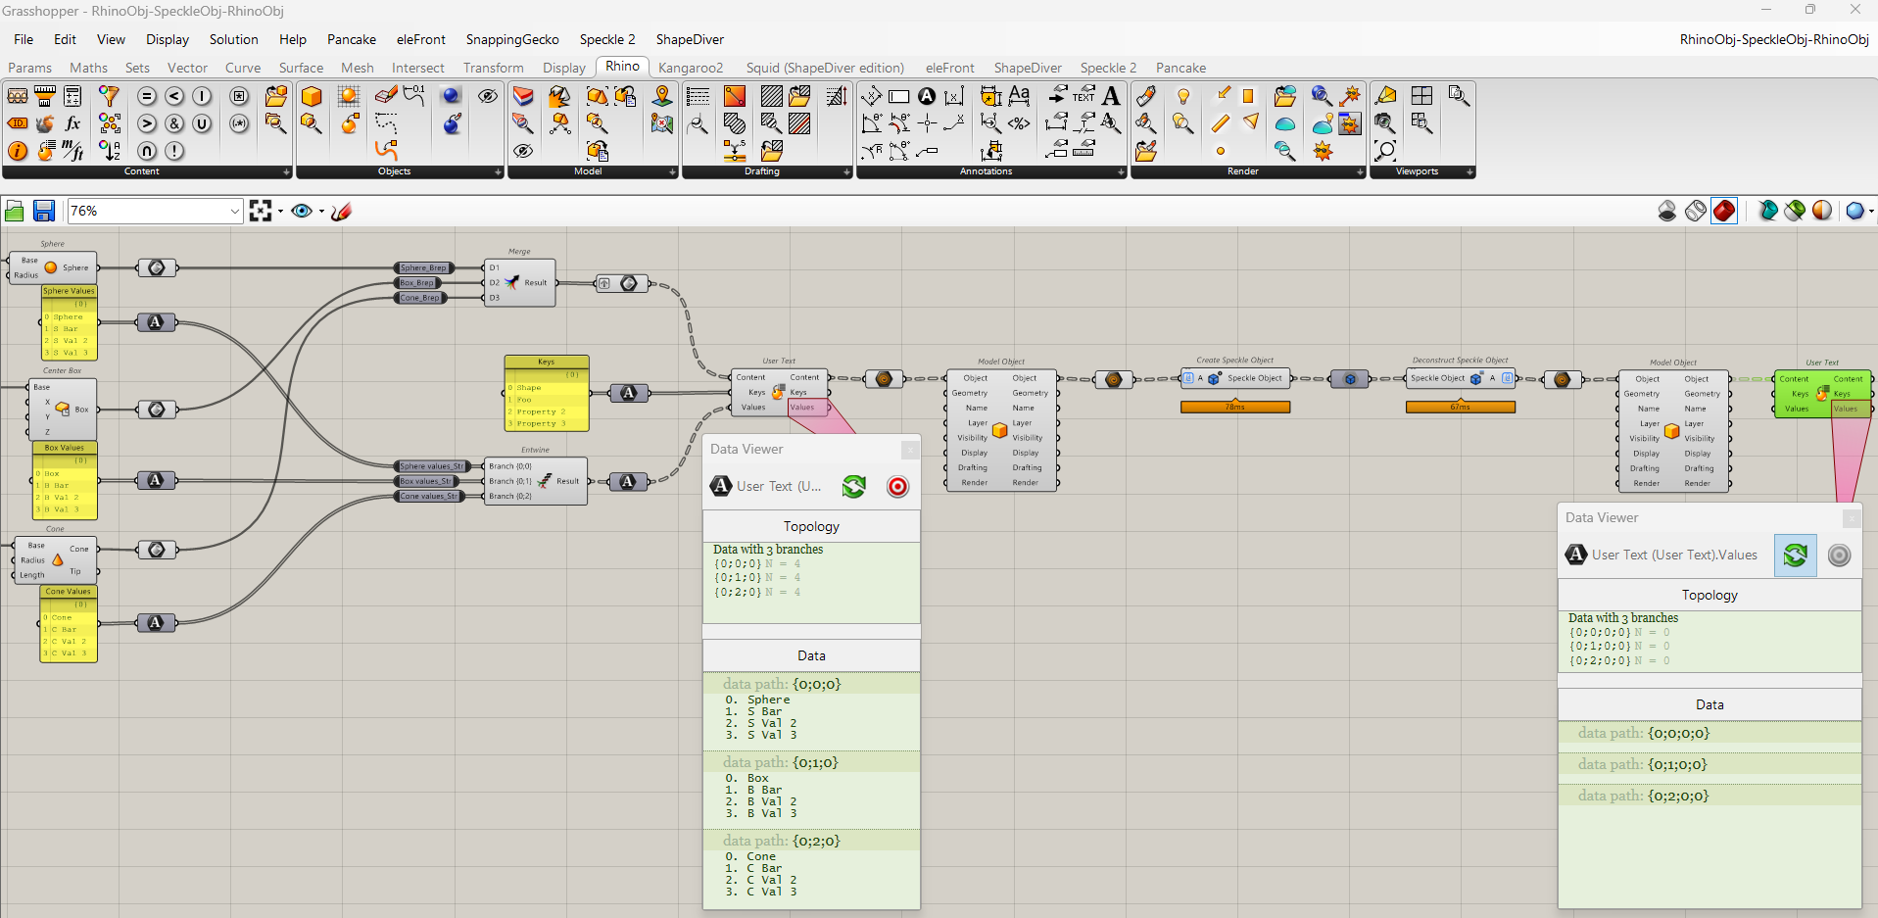
Task: Choose the eraser icon in Objects panel
Action: 386,96
